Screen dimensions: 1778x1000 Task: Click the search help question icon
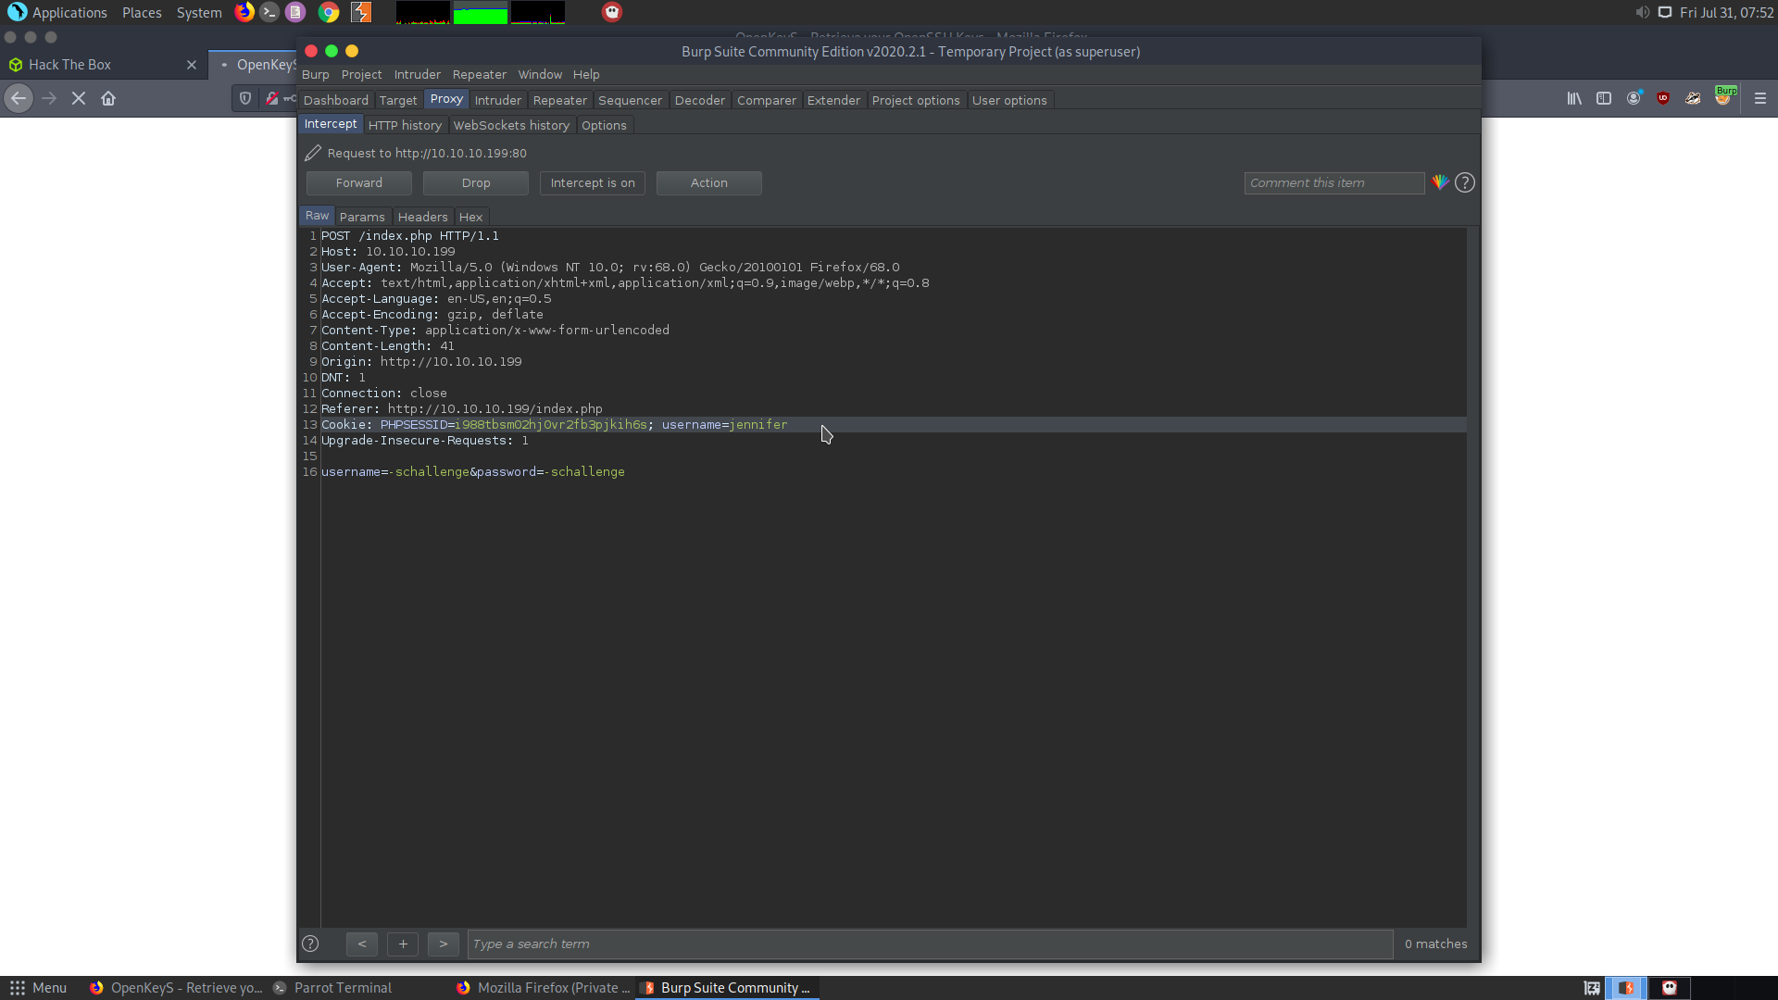310,944
